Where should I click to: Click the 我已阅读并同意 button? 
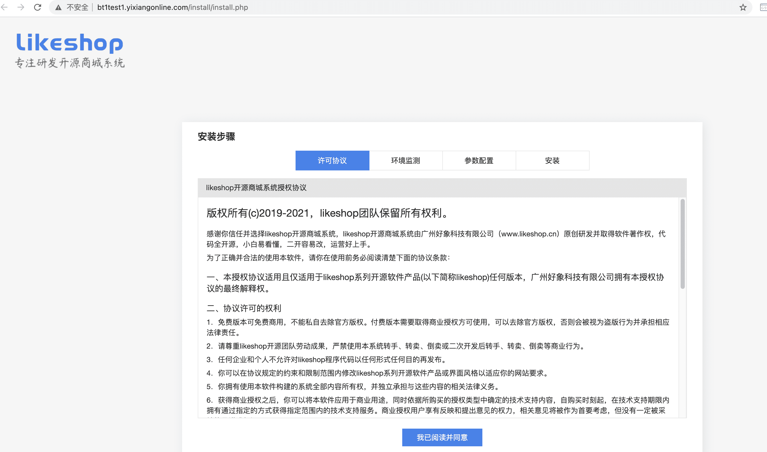(442, 437)
